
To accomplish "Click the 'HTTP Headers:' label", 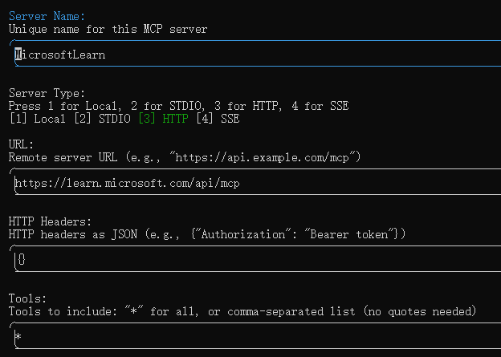I will click(50, 221).
